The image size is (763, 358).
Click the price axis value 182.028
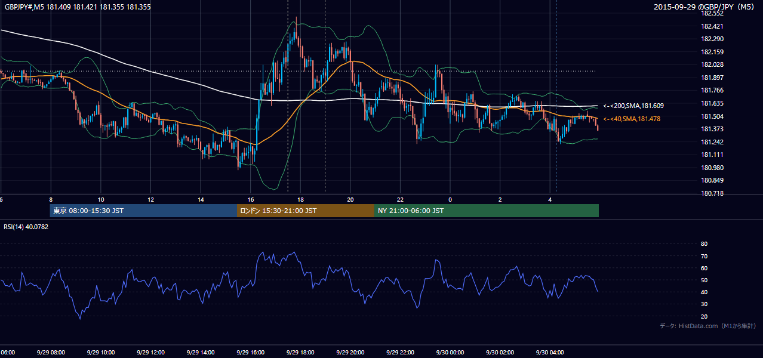[712, 64]
